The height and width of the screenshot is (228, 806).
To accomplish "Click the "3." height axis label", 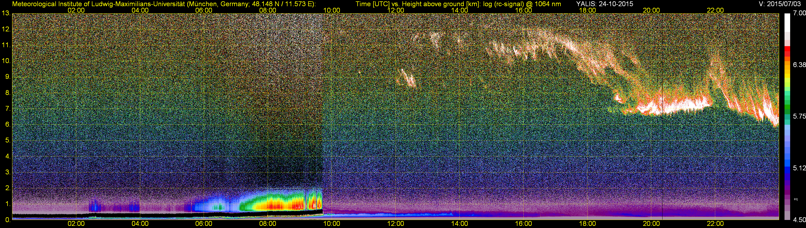I will (x=8, y=172).
